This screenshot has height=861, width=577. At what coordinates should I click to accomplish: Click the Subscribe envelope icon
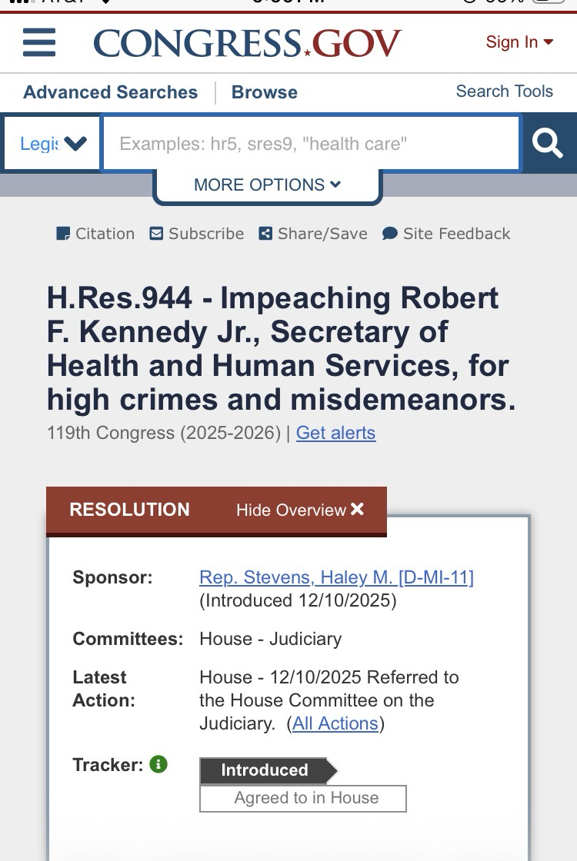tap(157, 234)
